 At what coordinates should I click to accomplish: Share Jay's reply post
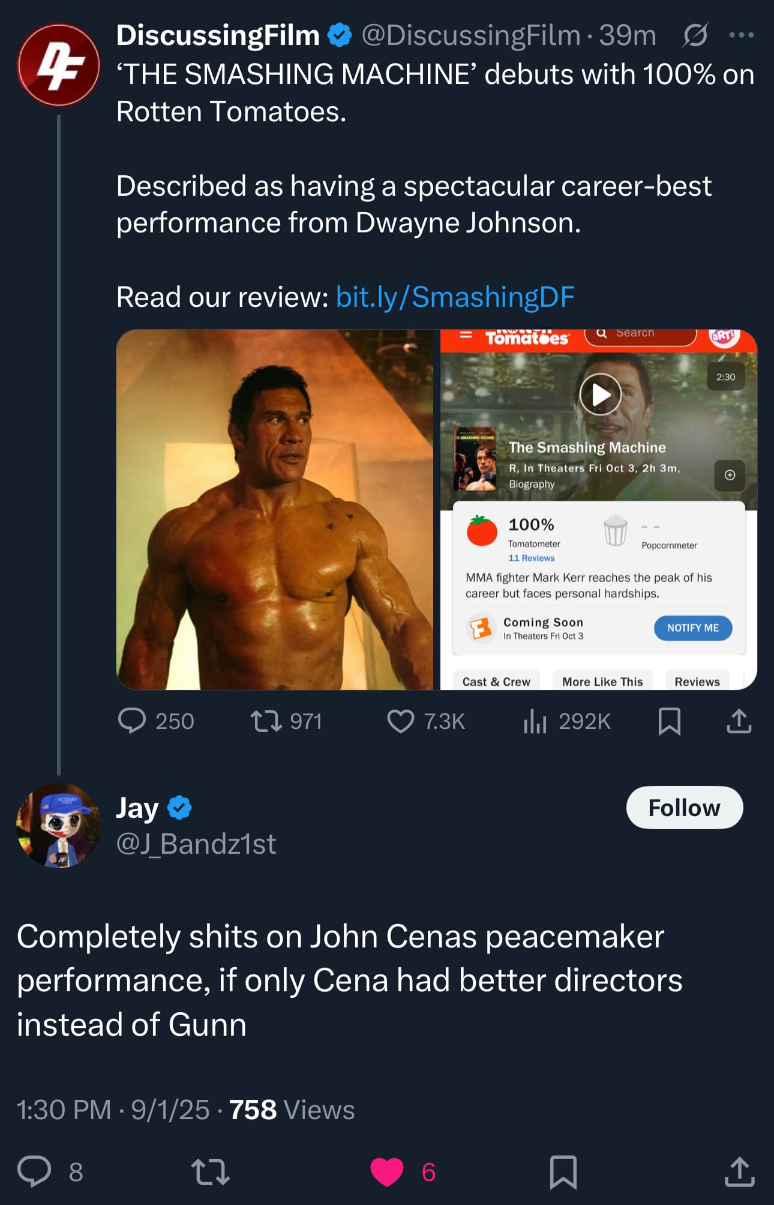tap(739, 1171)
